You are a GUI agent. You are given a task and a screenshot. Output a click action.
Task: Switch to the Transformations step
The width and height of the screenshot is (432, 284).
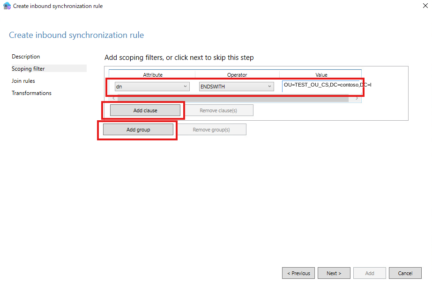coord(31,93)
